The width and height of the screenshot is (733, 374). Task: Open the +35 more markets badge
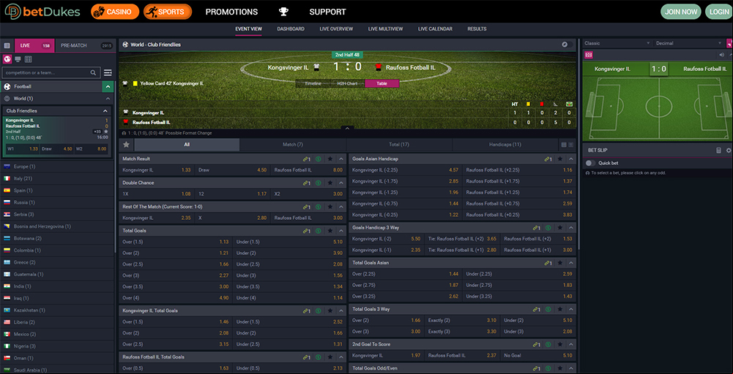pos(97,131)
